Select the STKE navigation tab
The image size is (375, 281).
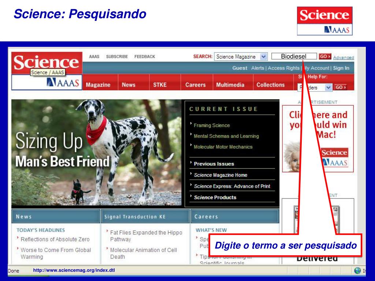pos(160,85)
